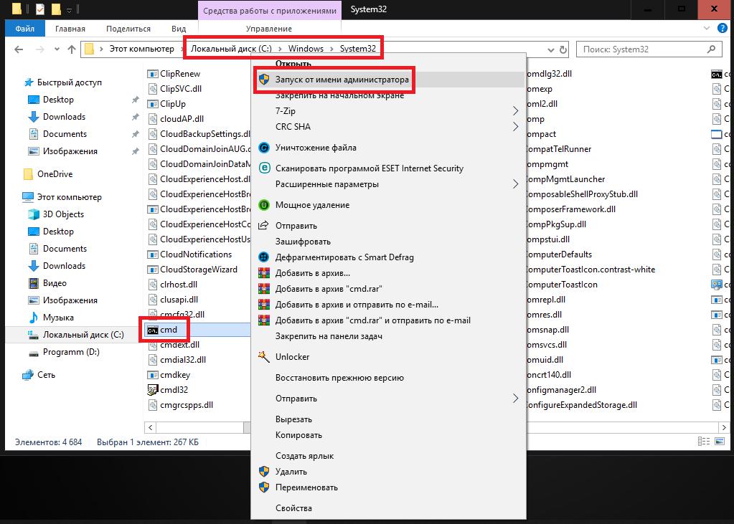Select Downloads under Быстрый доступ
This screenshot has height=524, width=734.
[64, 117]
